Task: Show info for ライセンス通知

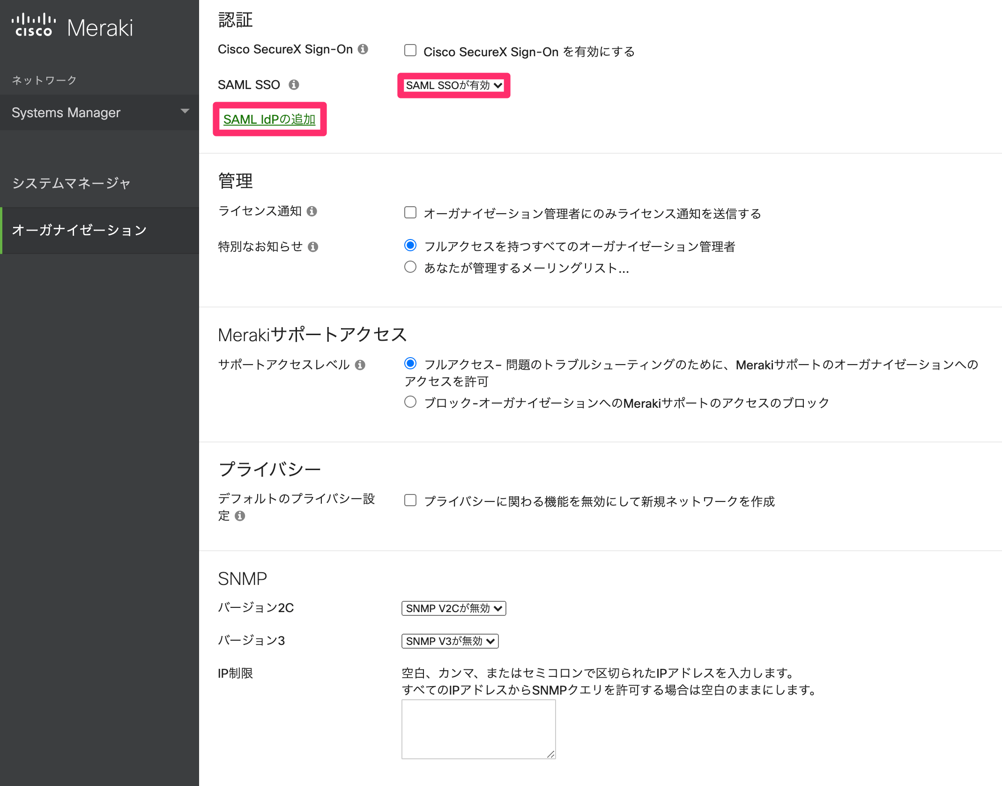Action: coord(312,211)
